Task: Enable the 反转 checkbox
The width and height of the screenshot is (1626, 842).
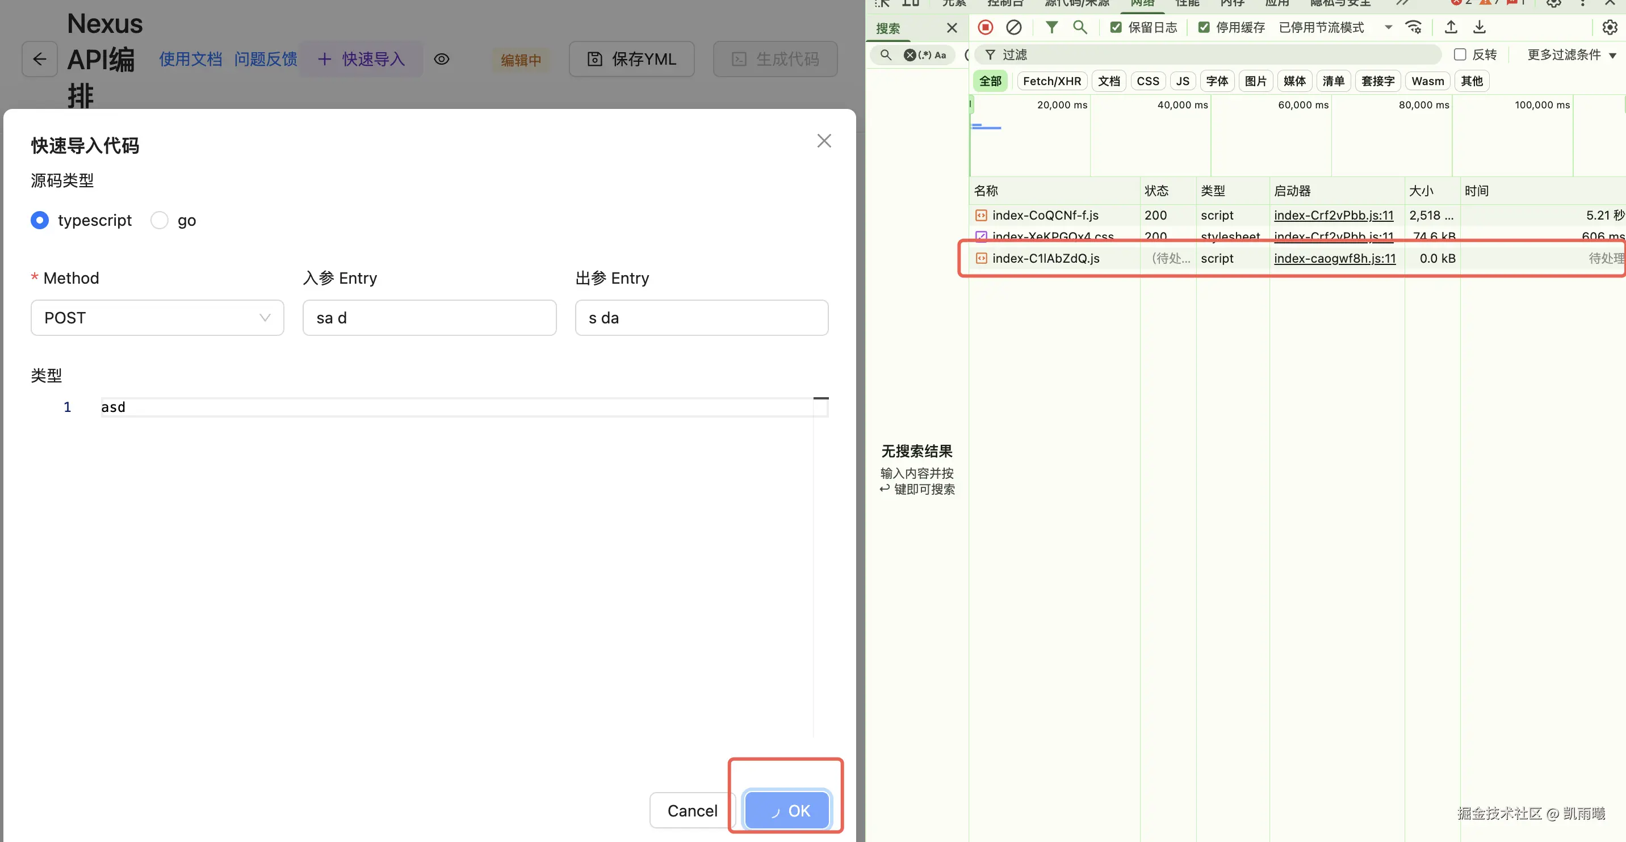Action: (1460, 55)
